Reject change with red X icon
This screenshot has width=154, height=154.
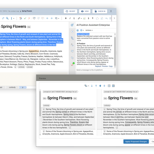click(x=29, y=18)
